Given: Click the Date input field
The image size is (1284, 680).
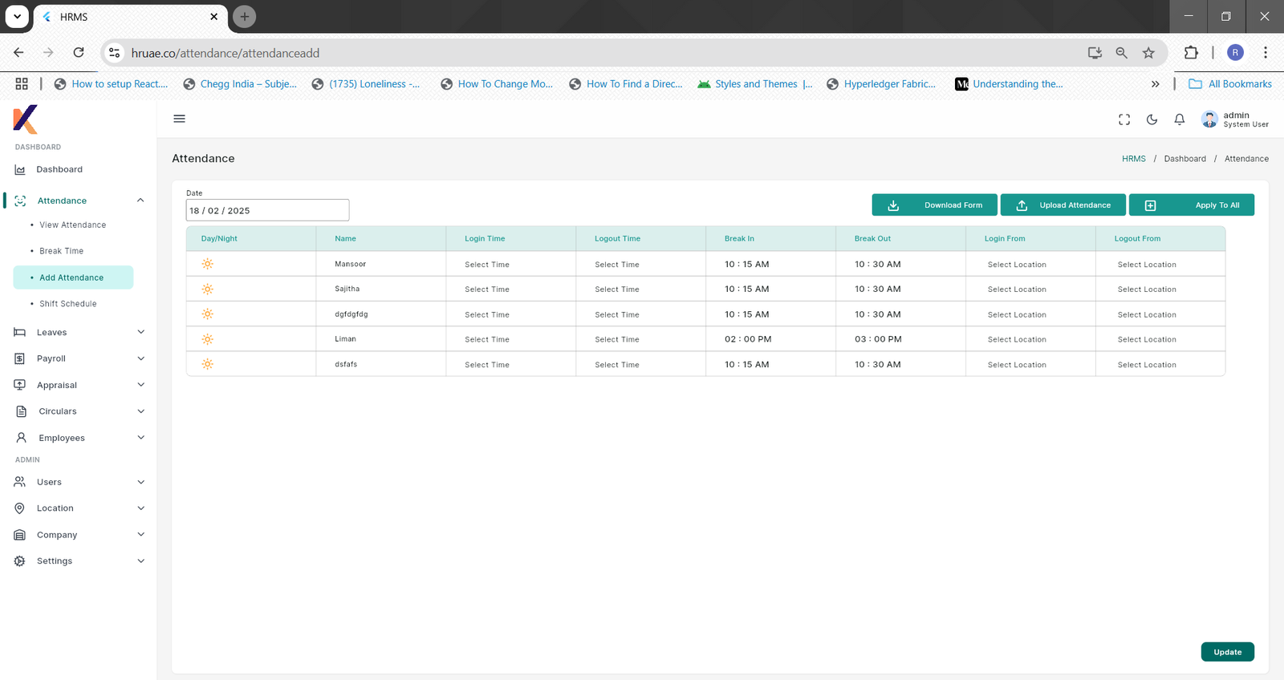Looking at the screenshot, I should click(267, 210).
